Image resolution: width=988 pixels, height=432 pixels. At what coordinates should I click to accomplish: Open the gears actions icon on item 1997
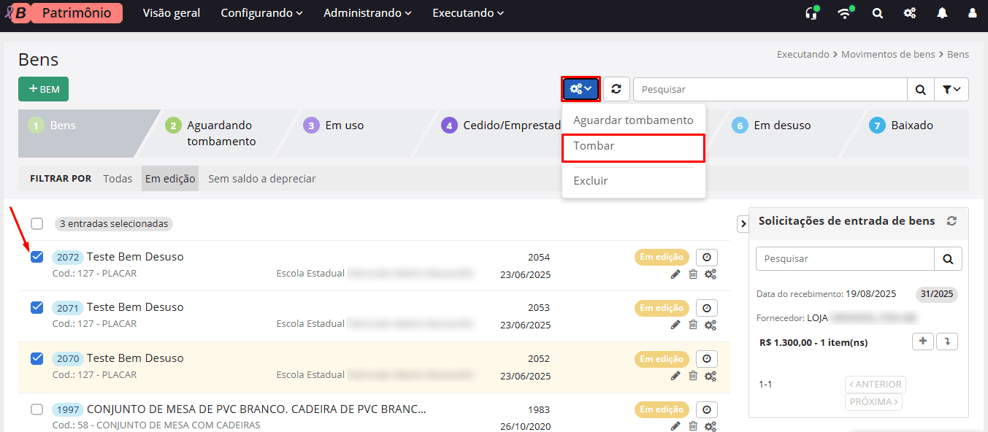pyautogui.click(x=711, y=426)
